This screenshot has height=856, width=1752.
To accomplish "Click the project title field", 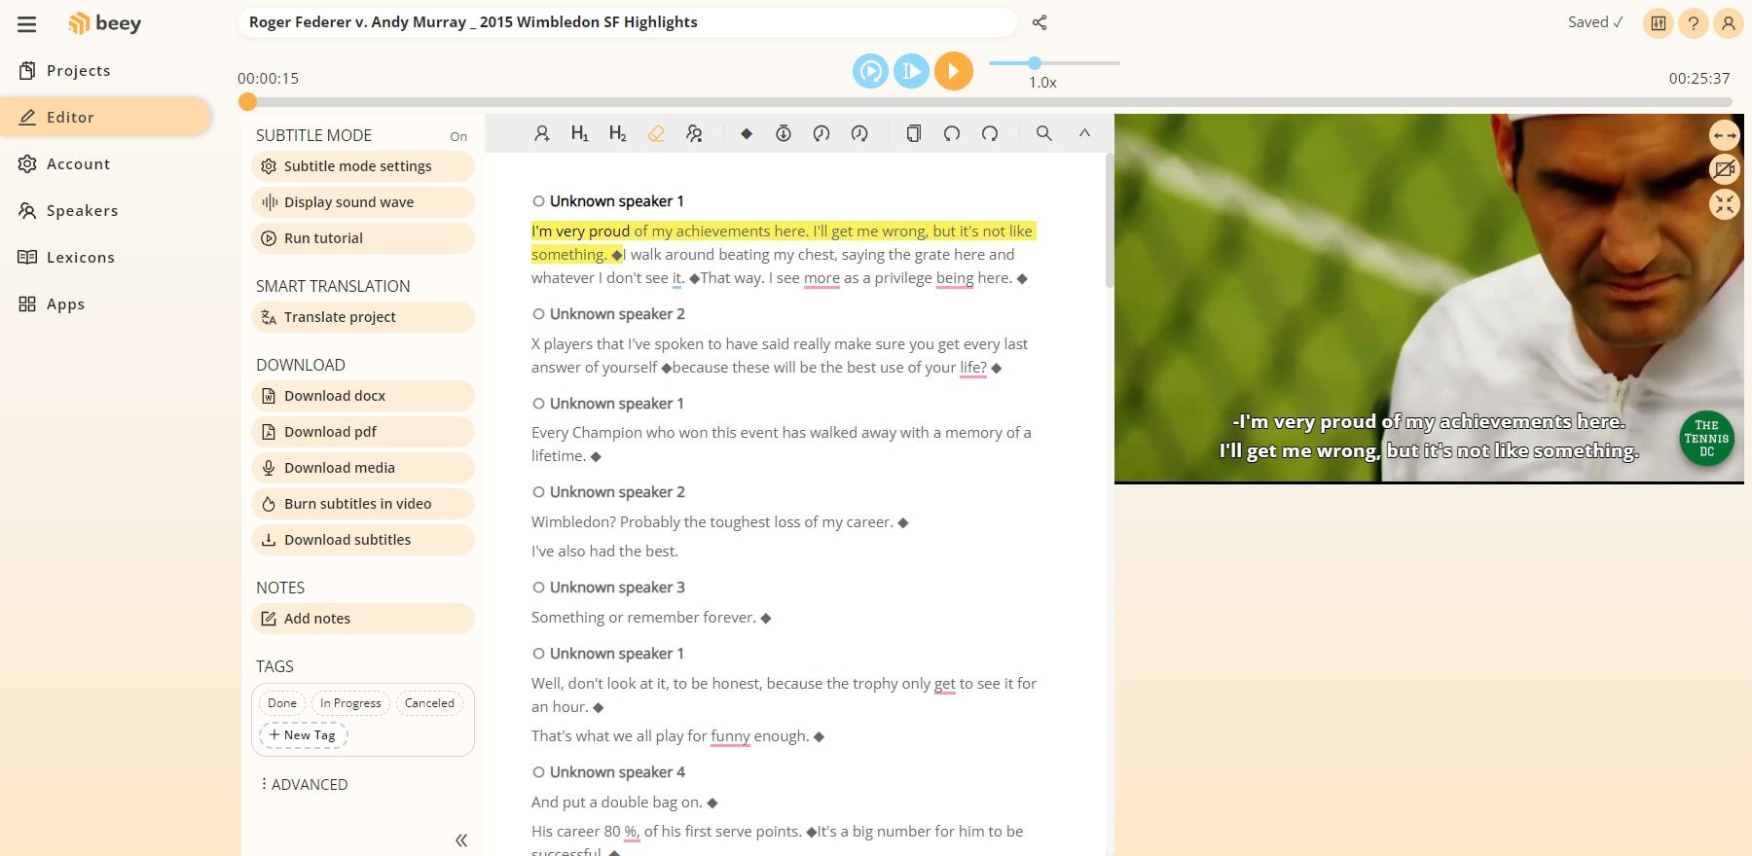I will coord(627,22).
